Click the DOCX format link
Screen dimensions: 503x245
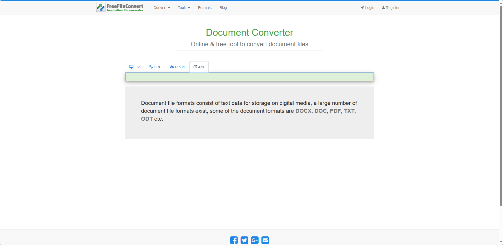pyautogui.click(x=303, y=111)
